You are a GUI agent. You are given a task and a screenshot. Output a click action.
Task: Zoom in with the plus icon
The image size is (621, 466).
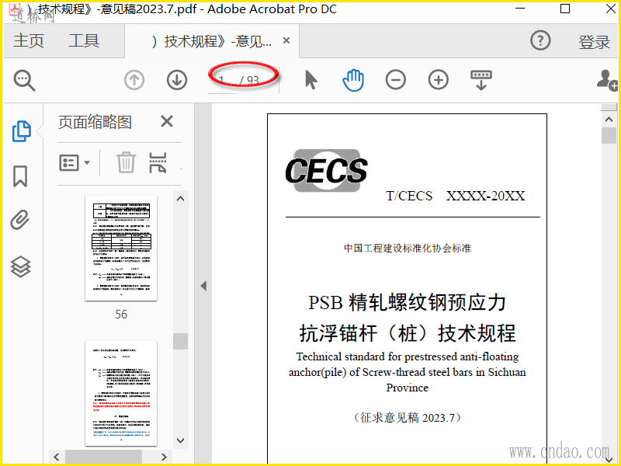(439, 80)
